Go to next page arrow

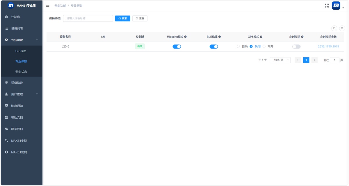point(314,60)
